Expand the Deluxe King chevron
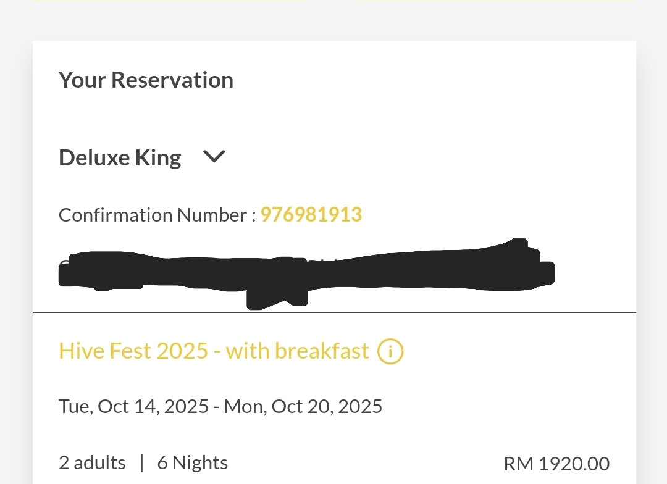 coord(214,157)
